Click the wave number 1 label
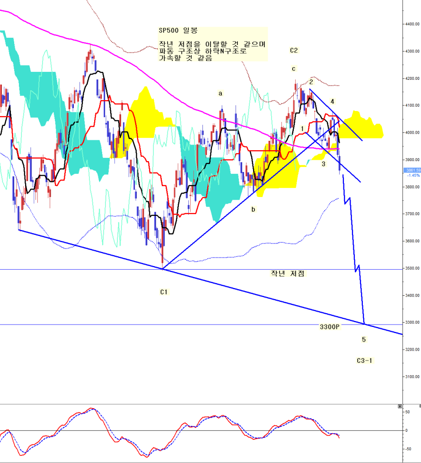 tap(302, 129)
